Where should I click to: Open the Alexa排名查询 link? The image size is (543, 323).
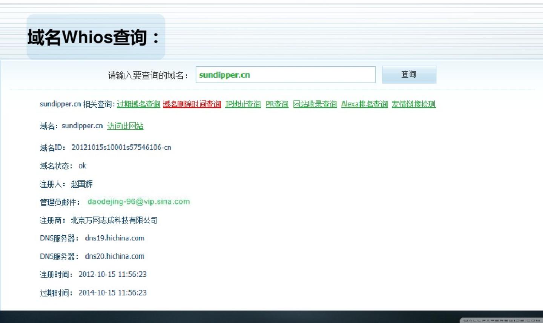[364, 104]
